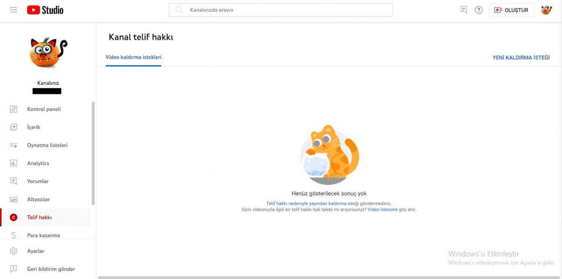
Task: Click the Yorumlar comment icon
Action: (x=14, y=181)
